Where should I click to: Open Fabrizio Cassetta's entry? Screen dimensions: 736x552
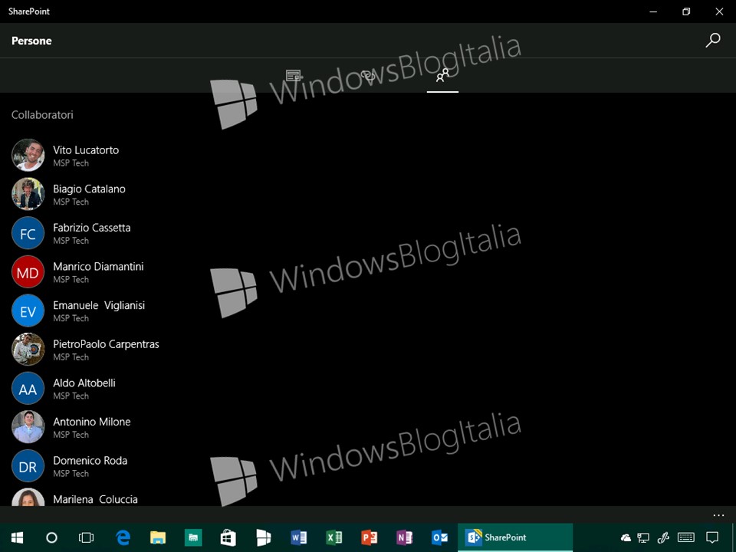point(92,233)
